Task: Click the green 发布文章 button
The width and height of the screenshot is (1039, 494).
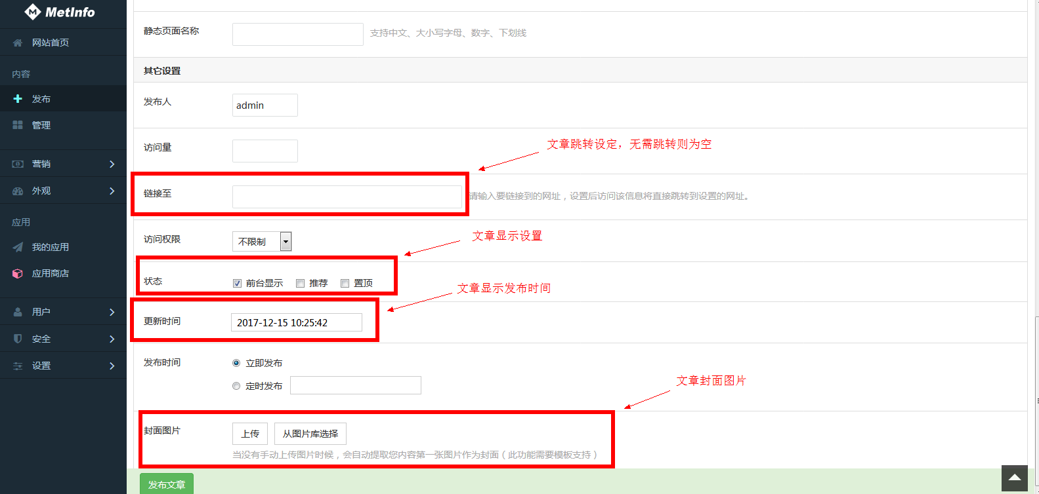Action: coord(167,484)
